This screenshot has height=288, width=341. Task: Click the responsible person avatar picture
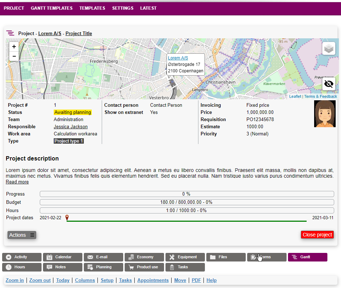coord(325,114)
